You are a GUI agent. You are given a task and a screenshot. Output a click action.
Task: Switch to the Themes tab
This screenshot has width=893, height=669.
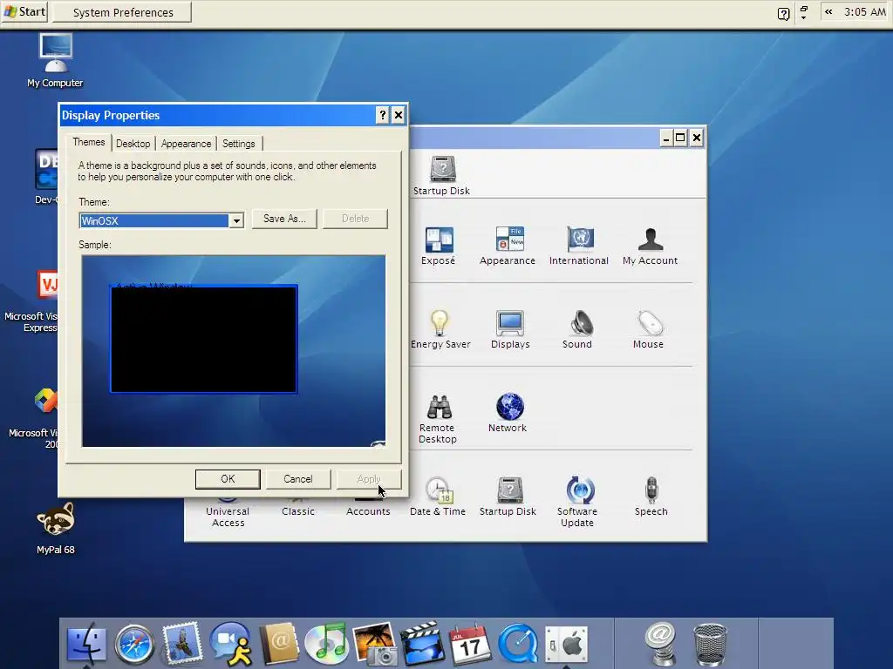point(89,142)
